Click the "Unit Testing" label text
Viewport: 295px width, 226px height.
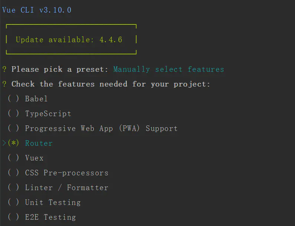coord(53,202)
